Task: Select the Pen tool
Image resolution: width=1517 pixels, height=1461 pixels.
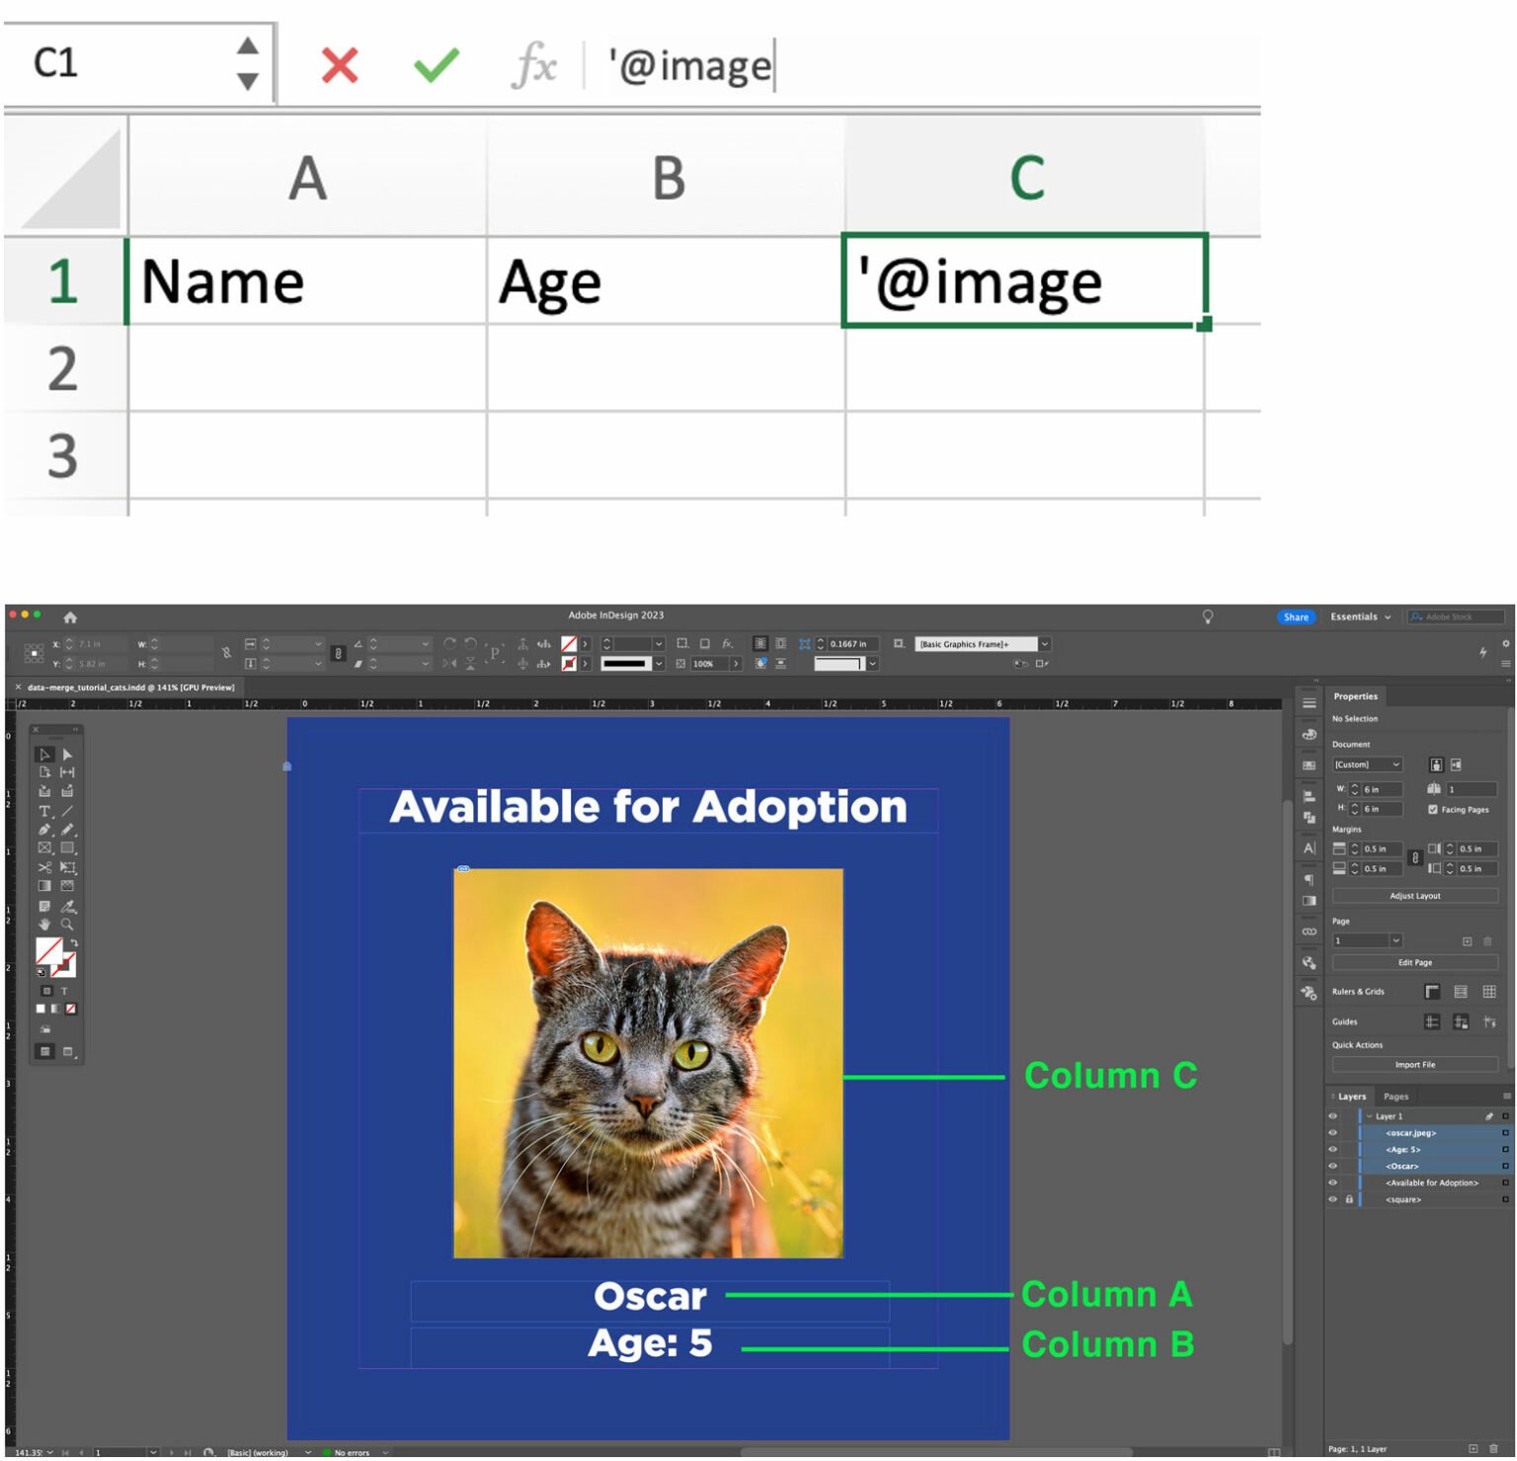Action: click(x=44, y=830)
